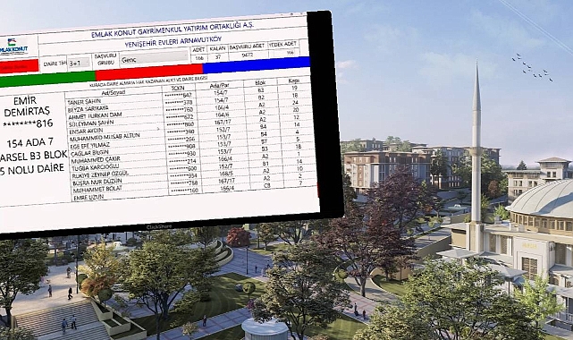Click the YEDEK ADET header cell
This screenshot has width=573, height=340.
tap(282, 44)
